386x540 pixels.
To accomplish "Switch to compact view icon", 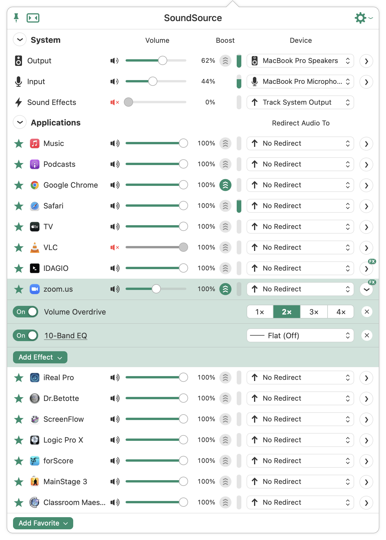I will (x=33, y=18).
